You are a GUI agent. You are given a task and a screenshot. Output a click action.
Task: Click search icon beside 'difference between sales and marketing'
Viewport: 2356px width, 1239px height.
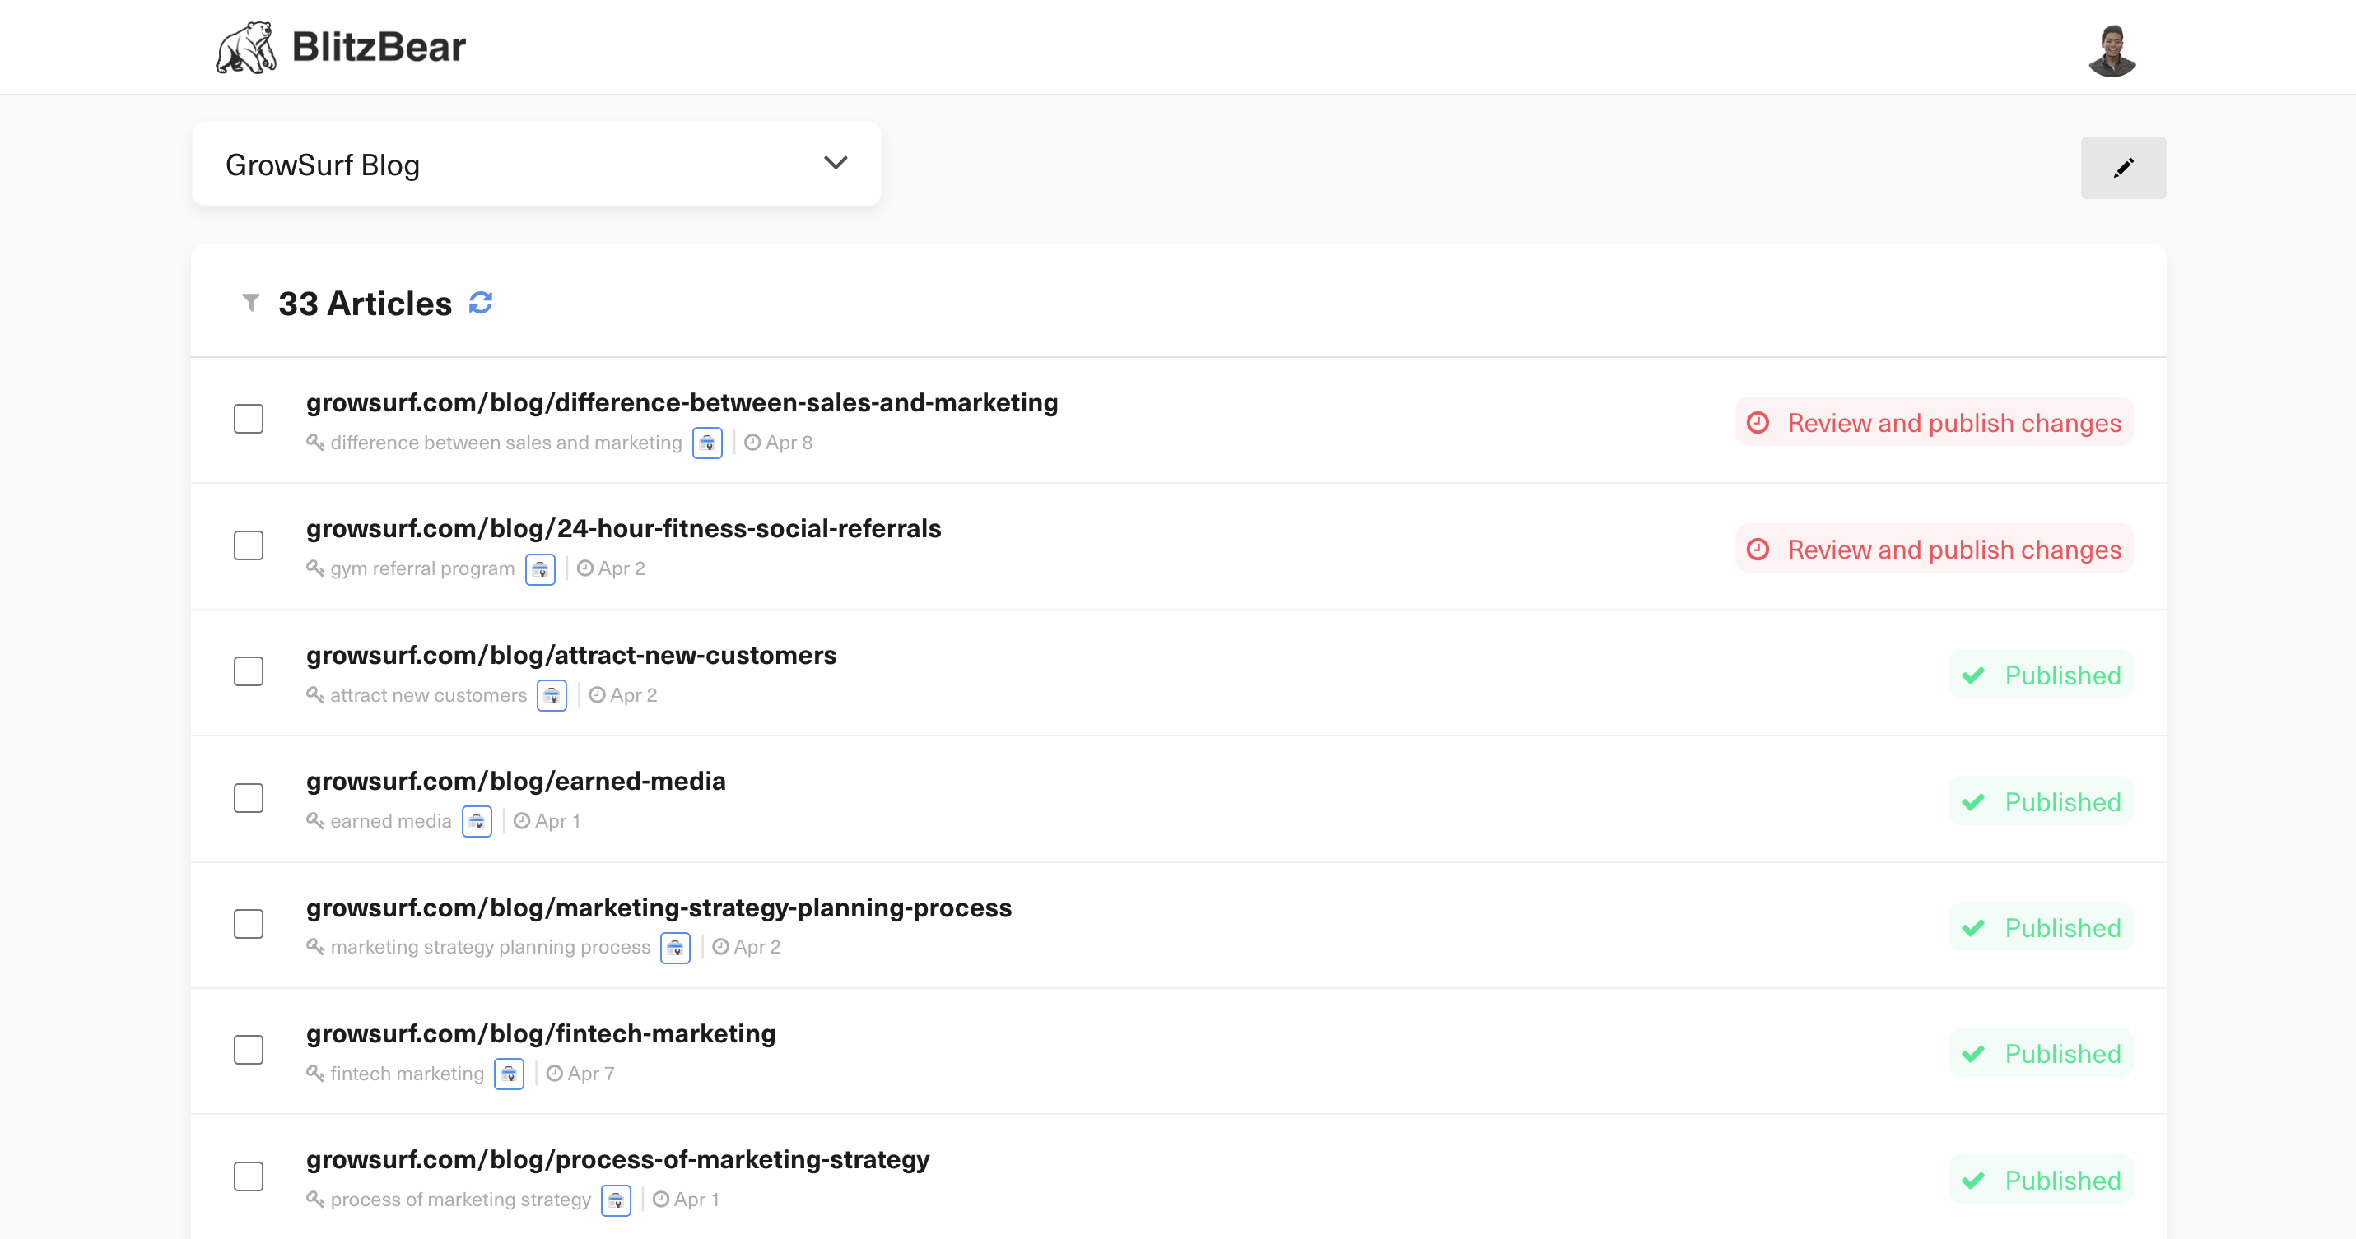click(314, 443)
